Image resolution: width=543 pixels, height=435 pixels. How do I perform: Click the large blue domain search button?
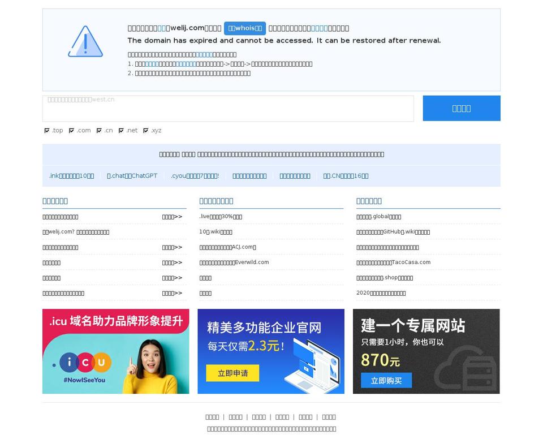[x=462, y=109]
